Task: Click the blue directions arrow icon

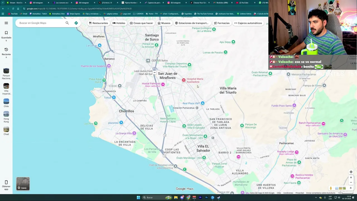Action: point(76,23)
